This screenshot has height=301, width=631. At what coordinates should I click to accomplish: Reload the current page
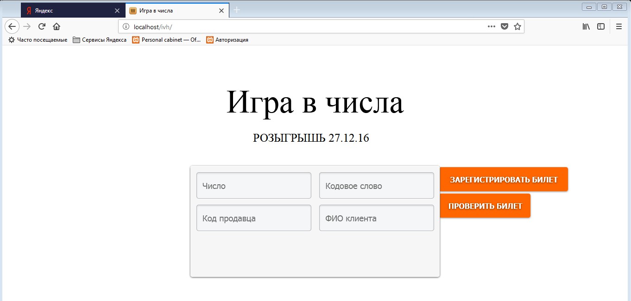[x=42, y=26]
